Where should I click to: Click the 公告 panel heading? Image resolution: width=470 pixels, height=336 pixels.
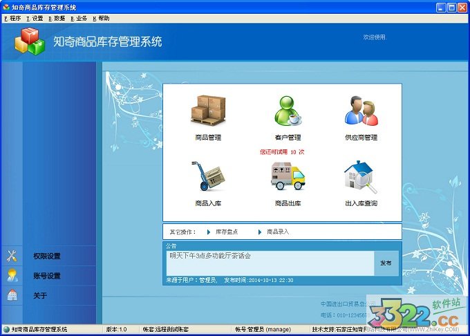tap(171, 246)
